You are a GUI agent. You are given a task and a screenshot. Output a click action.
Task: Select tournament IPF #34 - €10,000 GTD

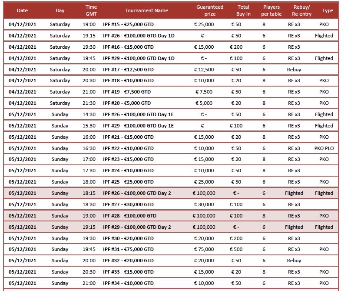(128, 284)
